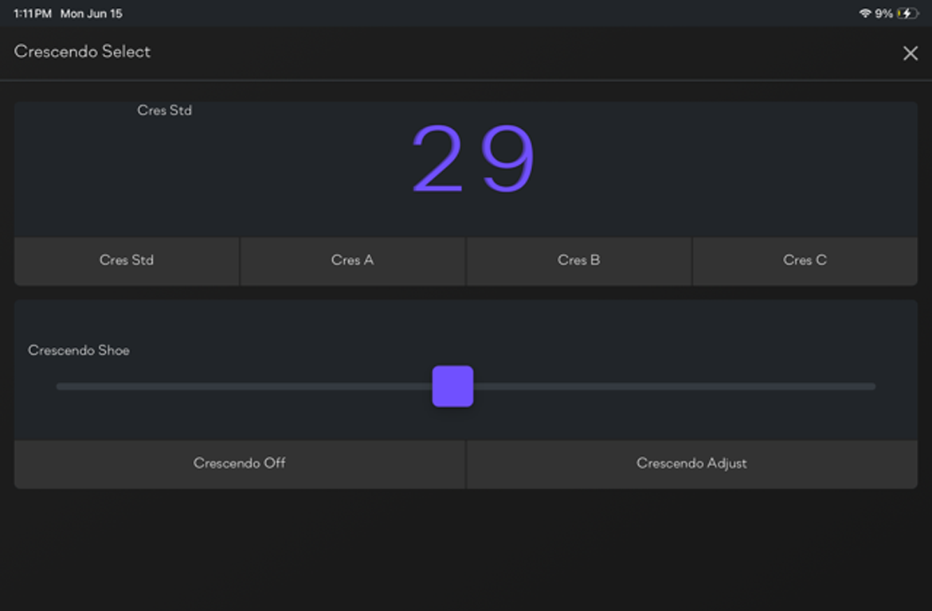Tap the 9% battery percentage
Viewport: 932px width, 611px height.
click(x=884, y=13)
